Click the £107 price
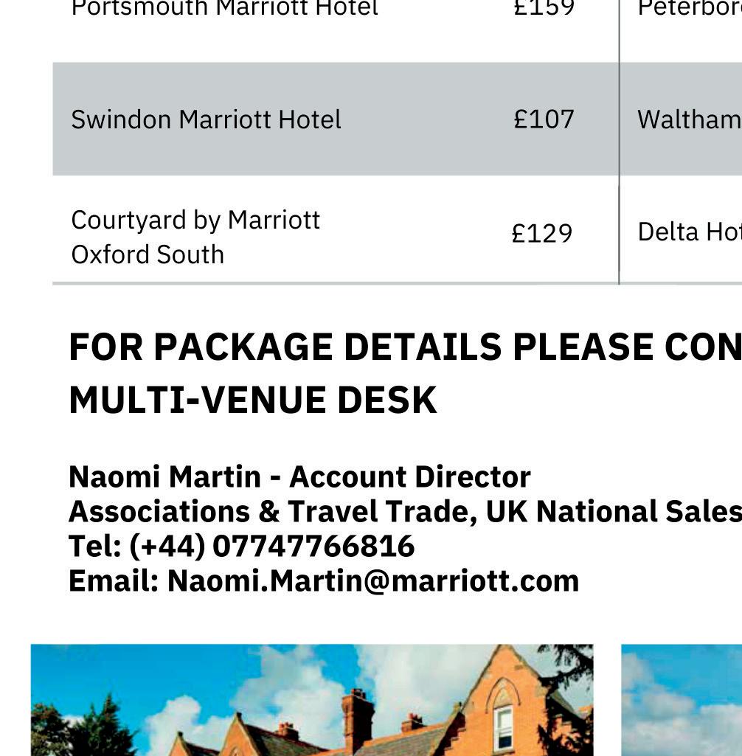The height and width of the screenshot is (756, 742). (544, 119)
